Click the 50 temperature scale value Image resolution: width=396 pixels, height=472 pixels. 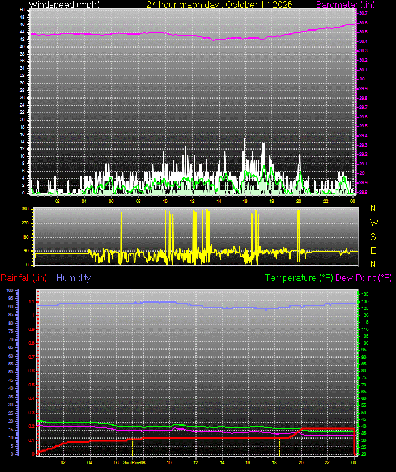click(364, 413)
